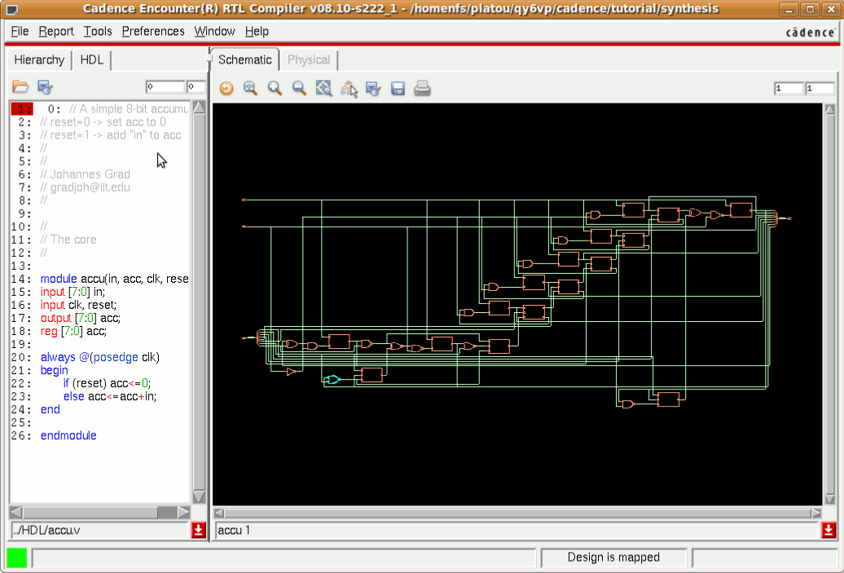Click the ../HDL/accu.v path field
This screenshot has width=844, height=573.
[x=100, y=531]
